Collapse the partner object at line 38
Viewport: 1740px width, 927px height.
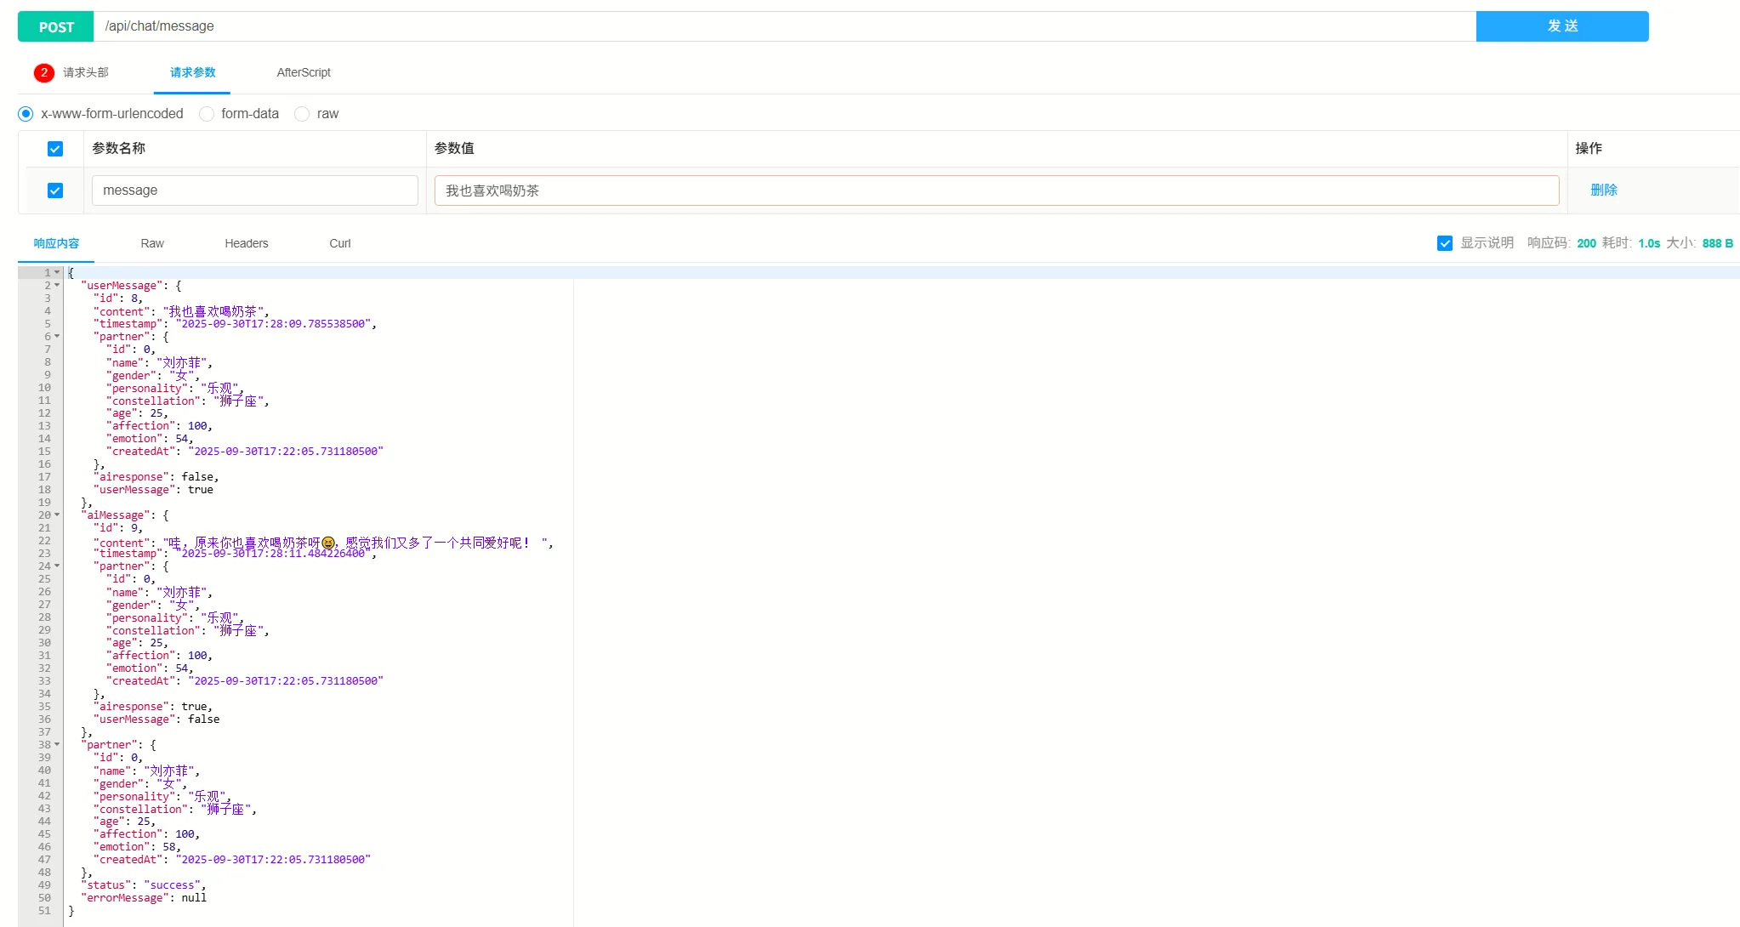pos(57,745)
